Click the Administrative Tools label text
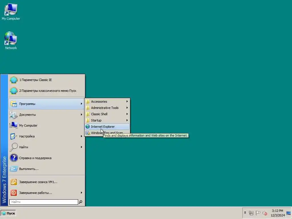The width and height of the screenshot is (292, 219). click(x=105, y=108)
